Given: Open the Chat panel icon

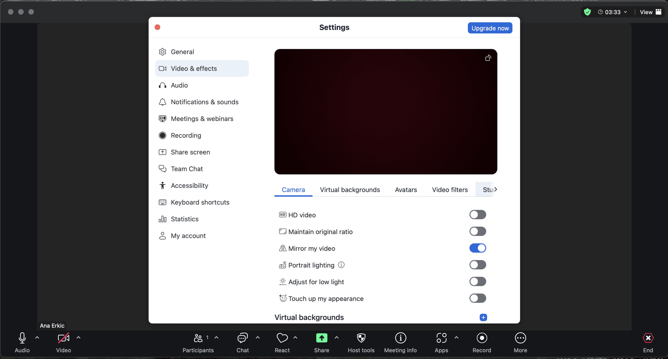Looking at the screenshot, I should (x=242, y=338).
